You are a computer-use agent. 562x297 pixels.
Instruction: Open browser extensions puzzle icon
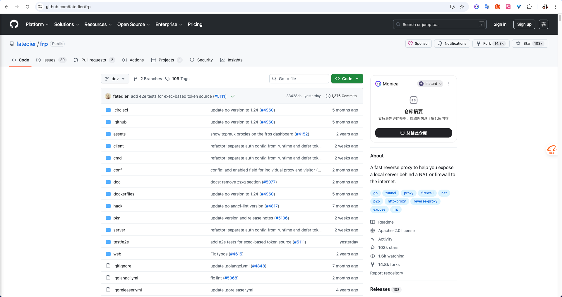pyautogui.click(x=529, y=7)
